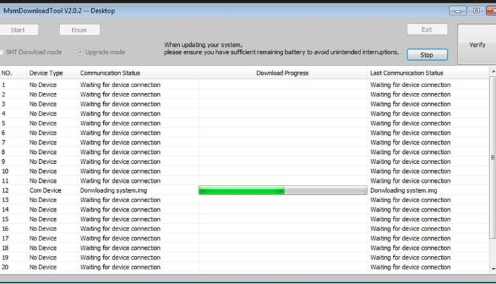Sort by the Download Progress column header
496x284 pixels.
[x=282, y=73]
